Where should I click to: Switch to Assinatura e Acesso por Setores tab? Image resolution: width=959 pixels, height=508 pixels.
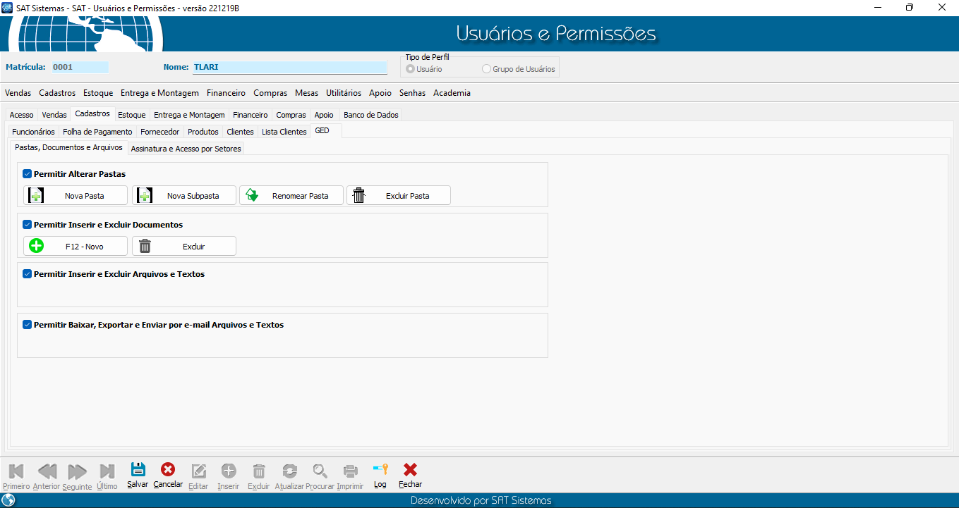[186, 149]
